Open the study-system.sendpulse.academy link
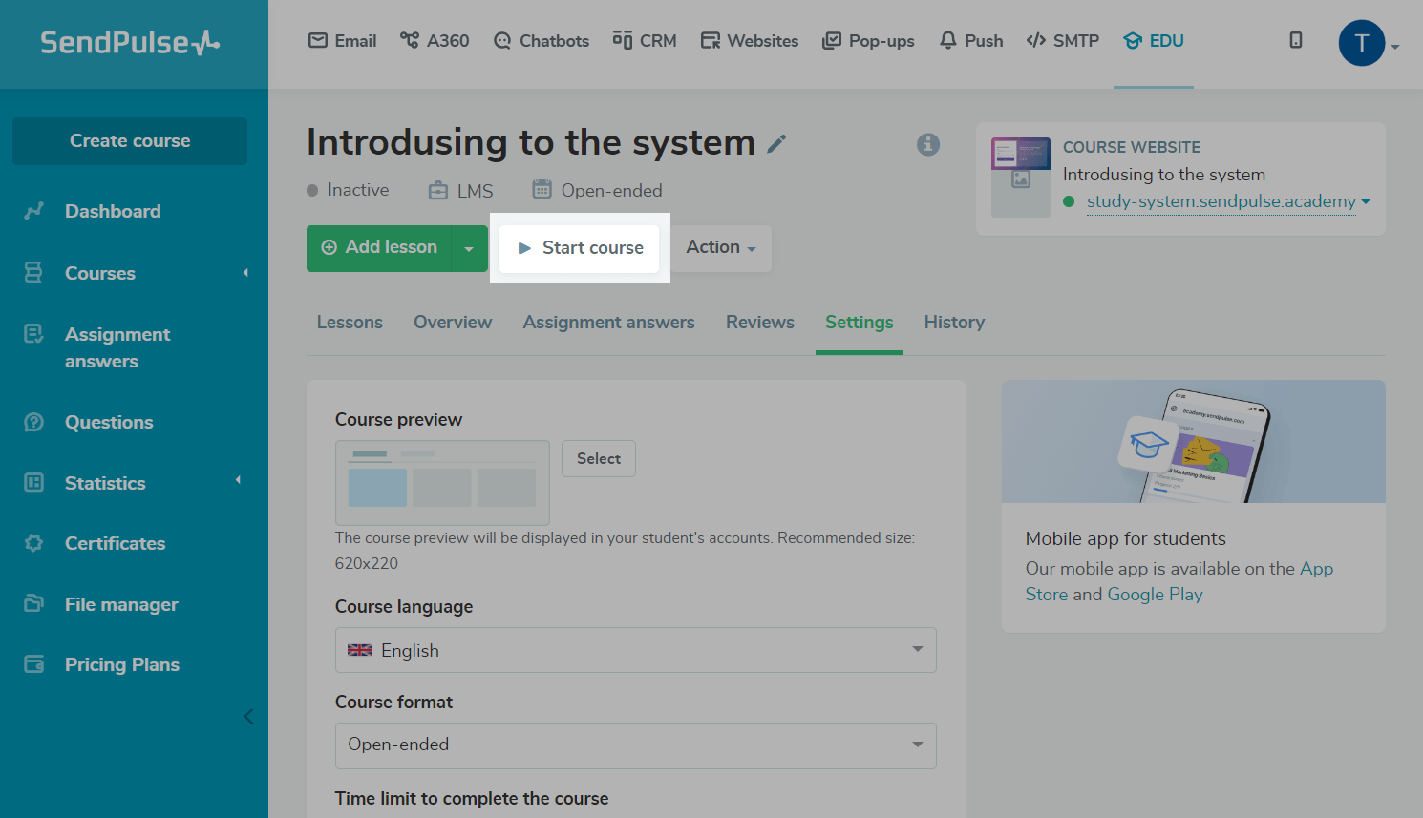 [1221, 201]
